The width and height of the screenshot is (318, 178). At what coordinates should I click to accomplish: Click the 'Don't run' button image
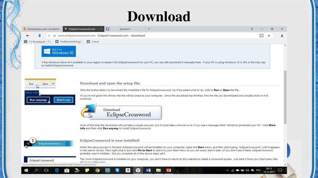pos(63,100)
